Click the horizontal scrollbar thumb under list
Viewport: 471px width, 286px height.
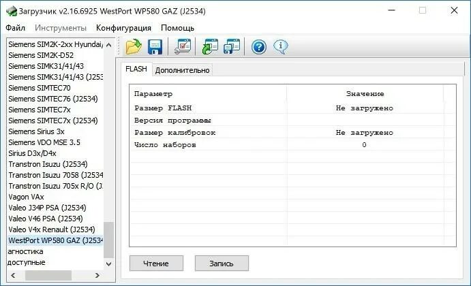48,275
